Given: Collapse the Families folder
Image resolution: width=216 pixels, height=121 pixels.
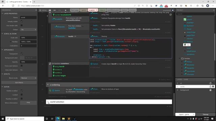Looking at the screenshot, I should coord(180,58).
